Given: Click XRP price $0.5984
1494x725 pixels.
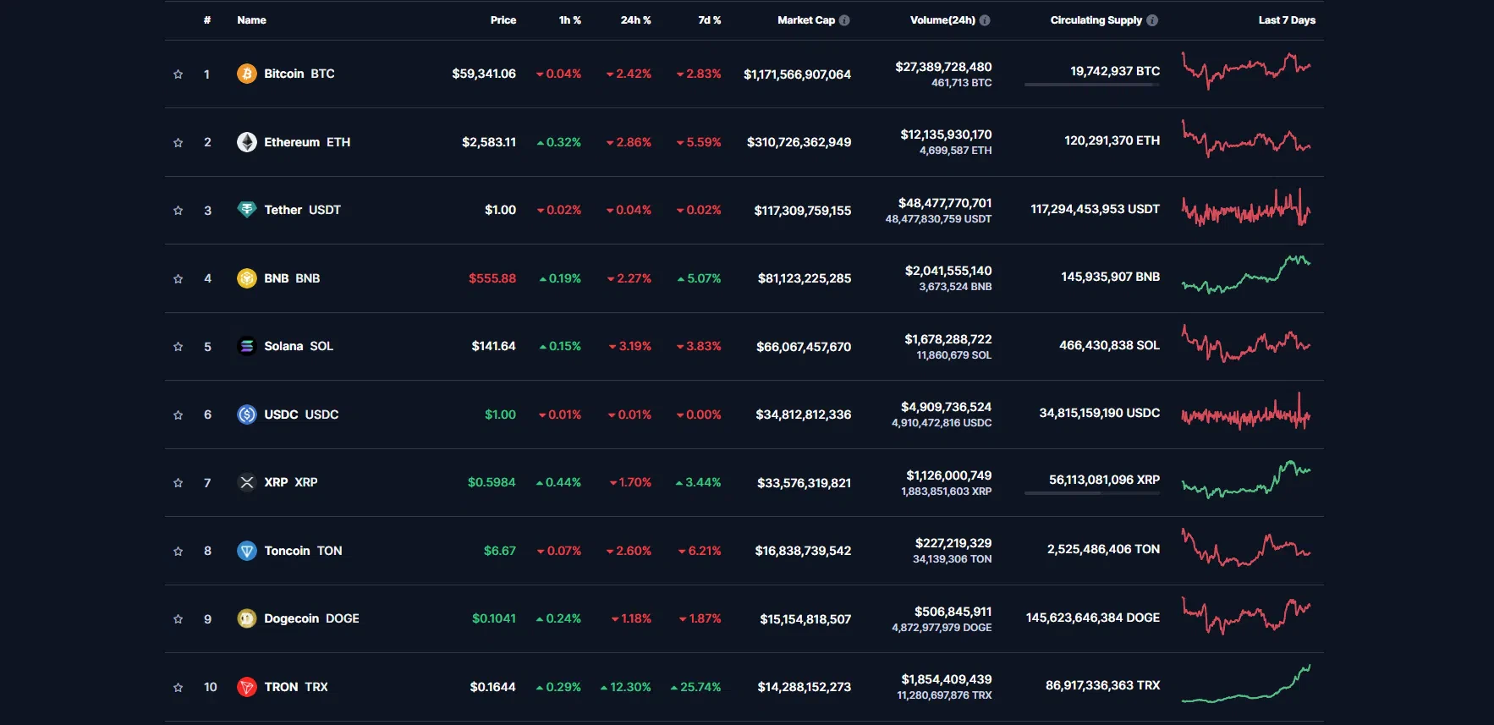Looking at the screenshot, I should (x=492, y=482).
